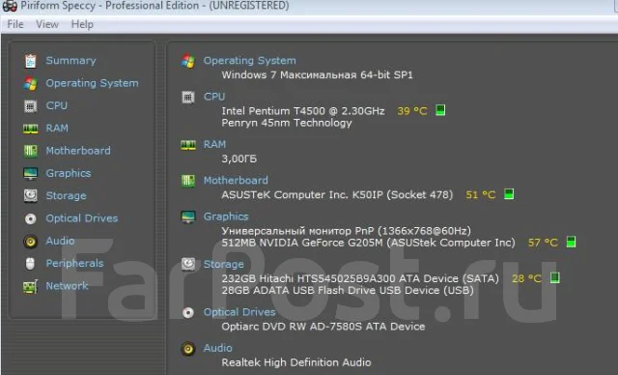
Task: Click '28GB ADATA USB Flash Drive' line
Action: 348,291
